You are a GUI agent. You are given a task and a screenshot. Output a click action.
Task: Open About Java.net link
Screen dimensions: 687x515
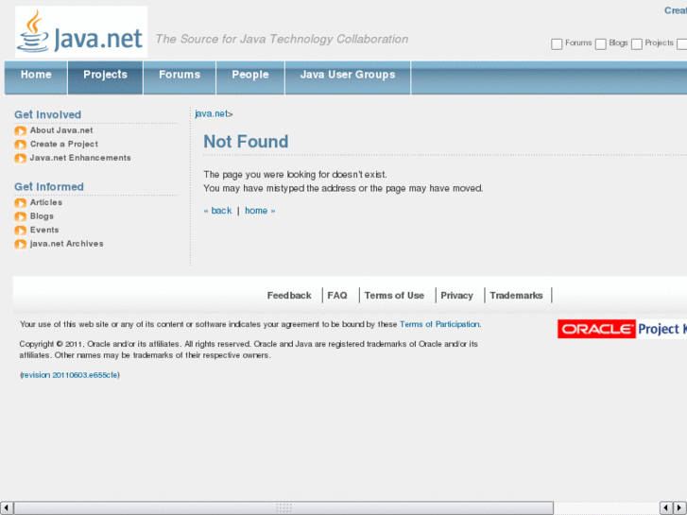(61, 130)
